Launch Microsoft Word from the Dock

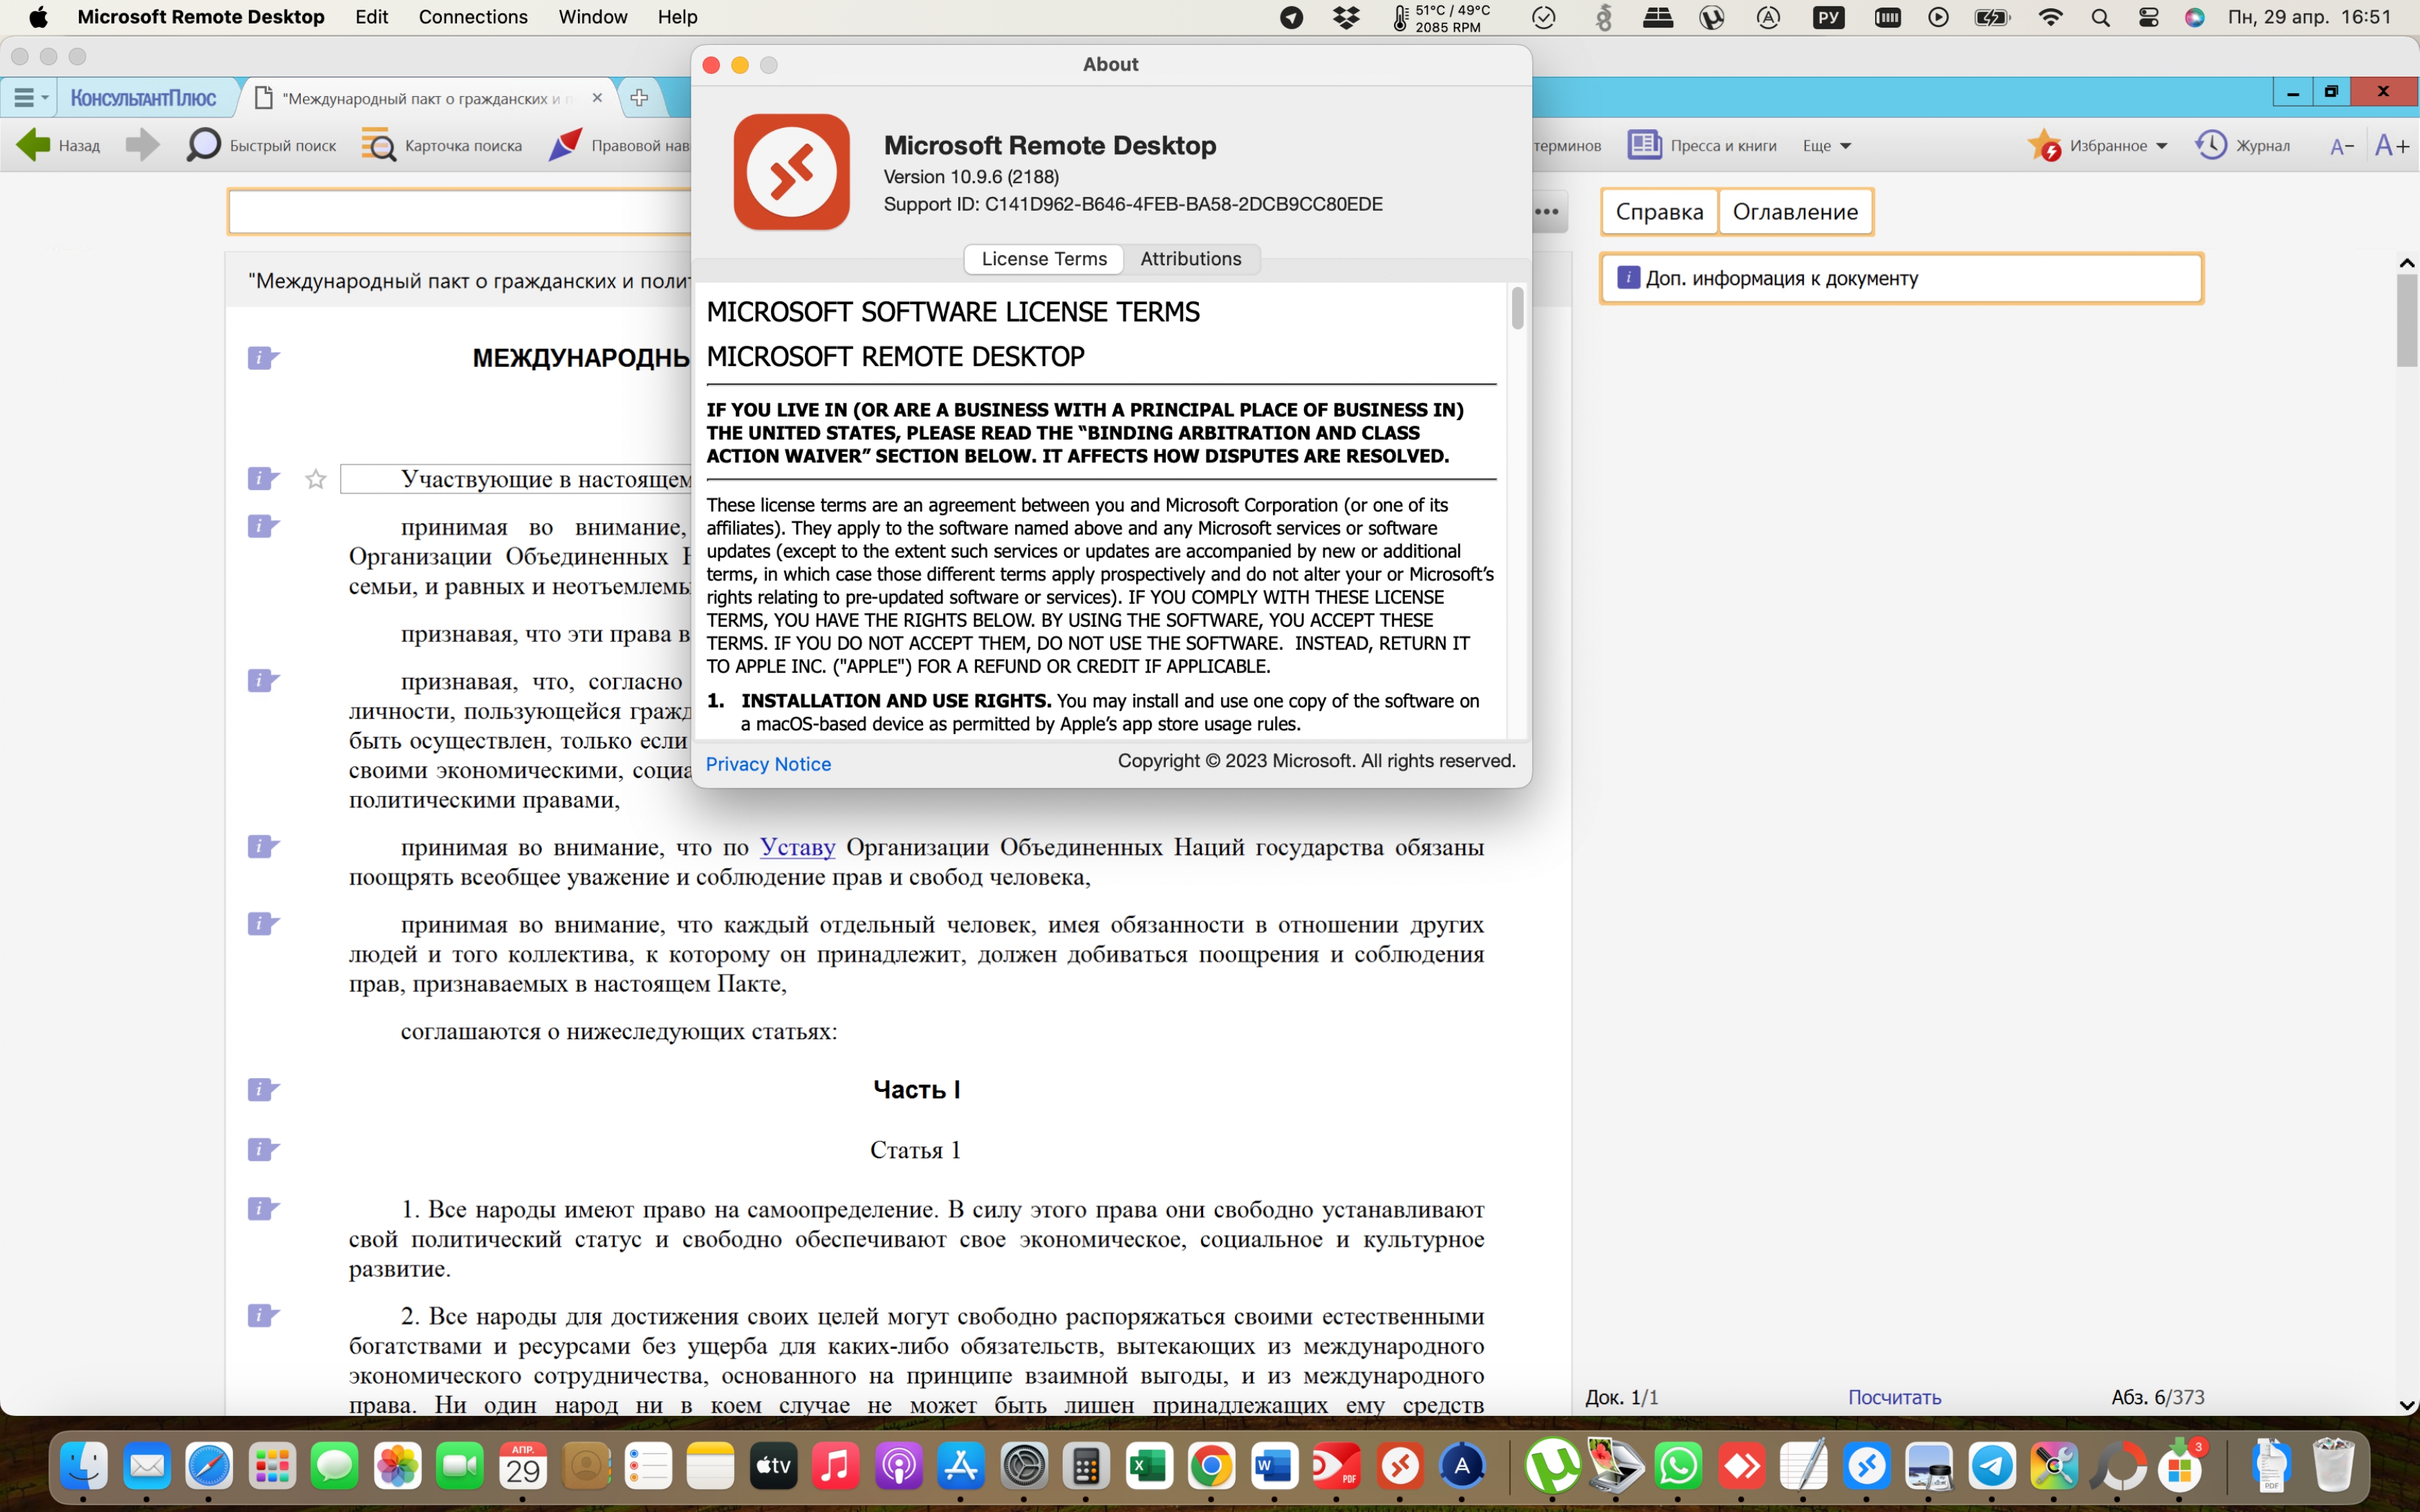point(1274,1467)
